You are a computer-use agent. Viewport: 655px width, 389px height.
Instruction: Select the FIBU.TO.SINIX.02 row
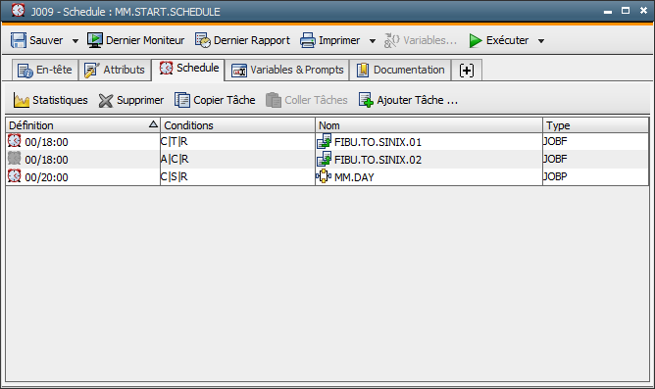click(x=327, y=160)
